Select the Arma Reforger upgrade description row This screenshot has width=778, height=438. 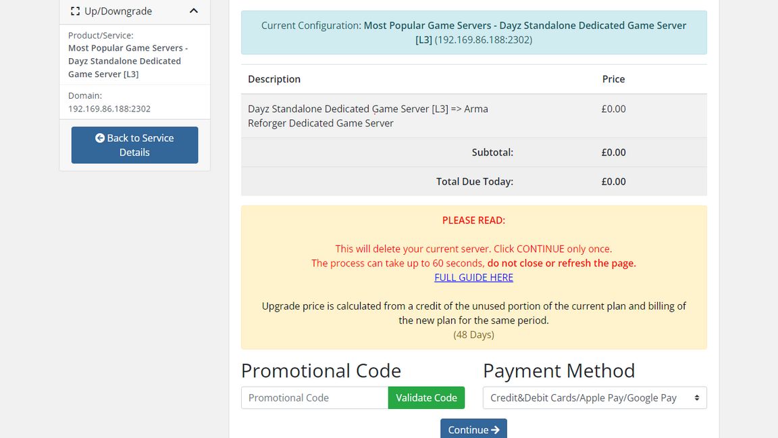pos(367,116)
